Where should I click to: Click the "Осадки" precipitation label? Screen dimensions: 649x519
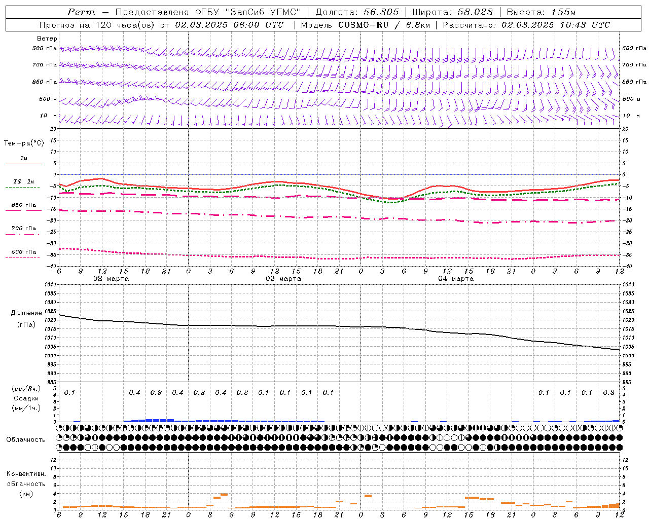click(26, 398)
